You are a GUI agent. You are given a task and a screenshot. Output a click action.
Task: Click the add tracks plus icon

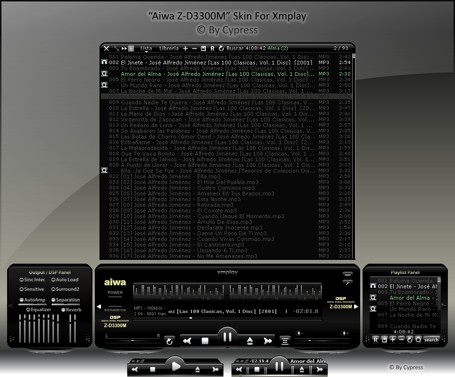click(x=185, y=48)
